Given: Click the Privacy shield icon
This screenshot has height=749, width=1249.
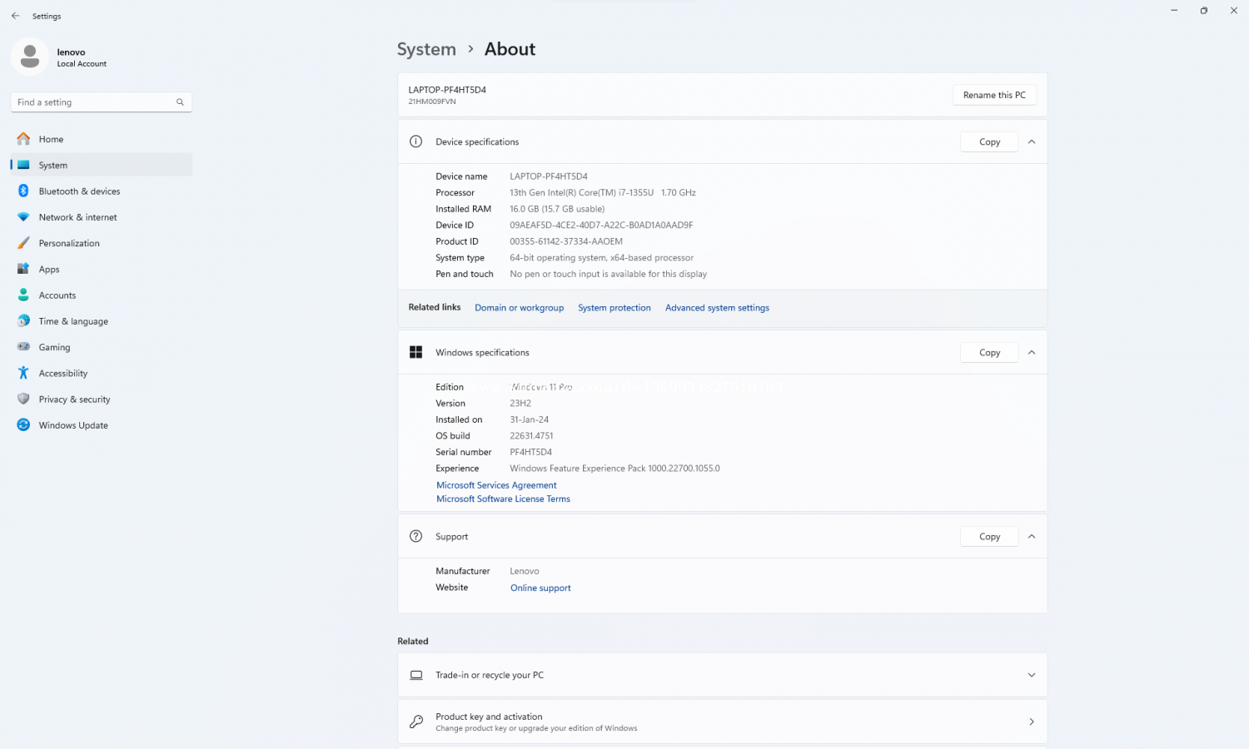Looking at the screenshot, I should pyautogui.click(x=23, y=399).
